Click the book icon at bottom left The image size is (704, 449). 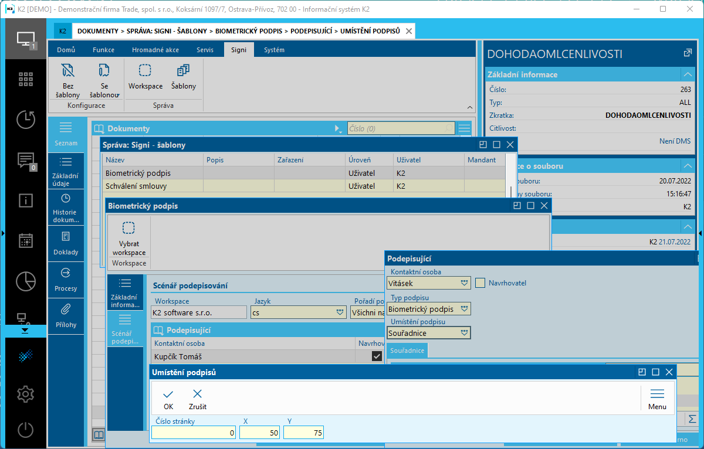point(99,435)
